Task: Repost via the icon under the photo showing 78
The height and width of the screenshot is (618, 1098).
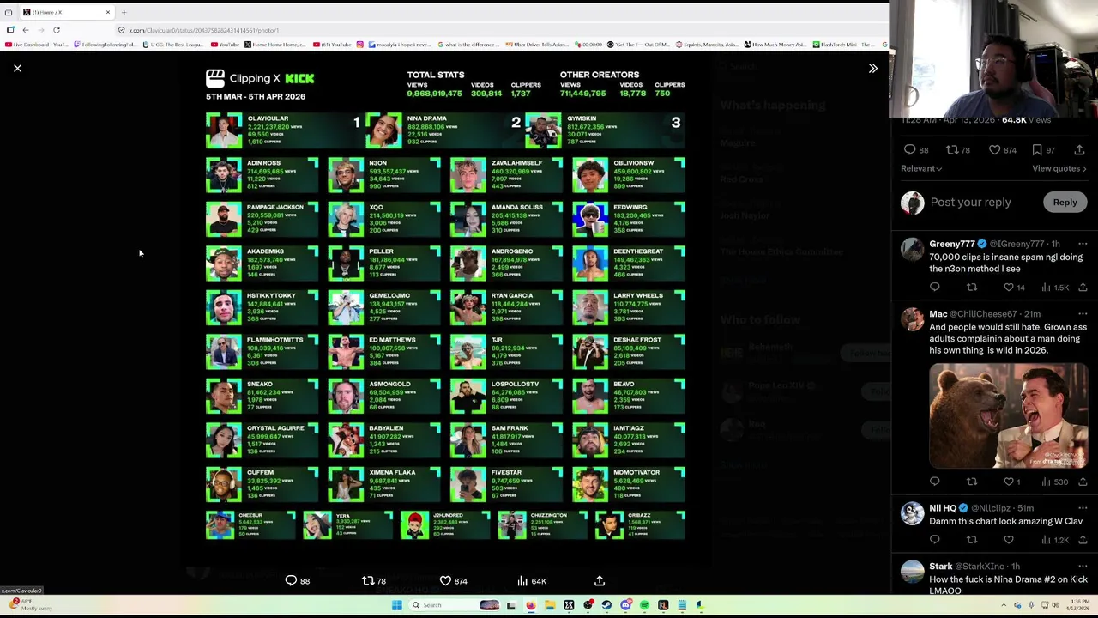Action: 368,581
